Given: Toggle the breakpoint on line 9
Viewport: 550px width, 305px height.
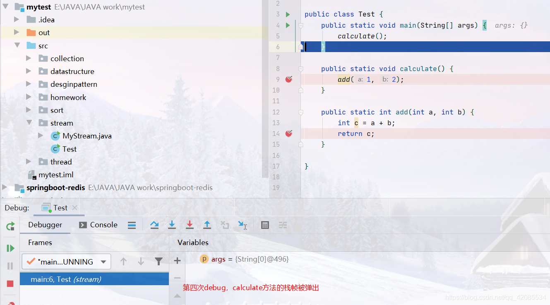Looking at the screenshot, I should point(289,79).
